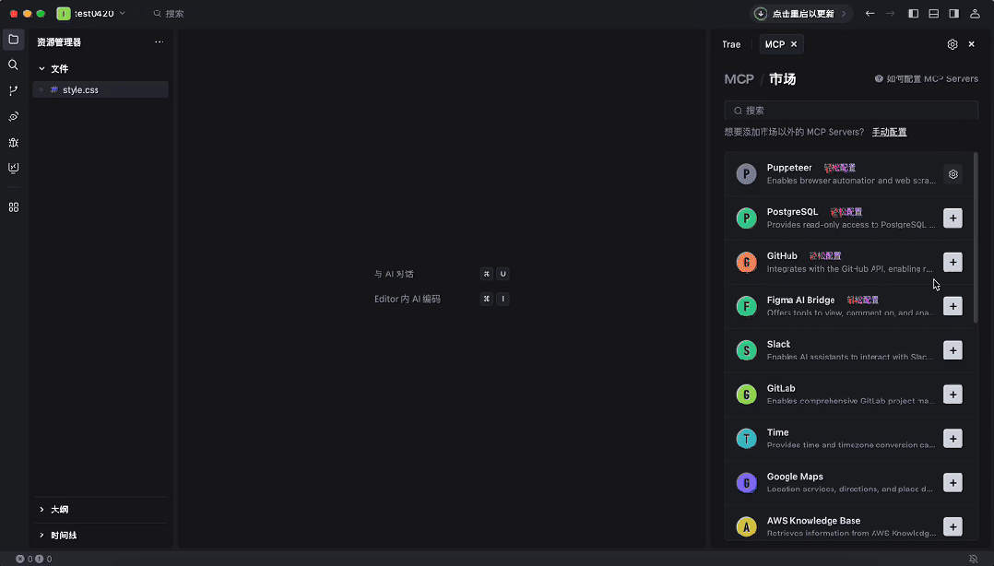This screenshot has height=566, width=994.
Task: Add the Figma AI Bridge server
Action: (953, 306)
